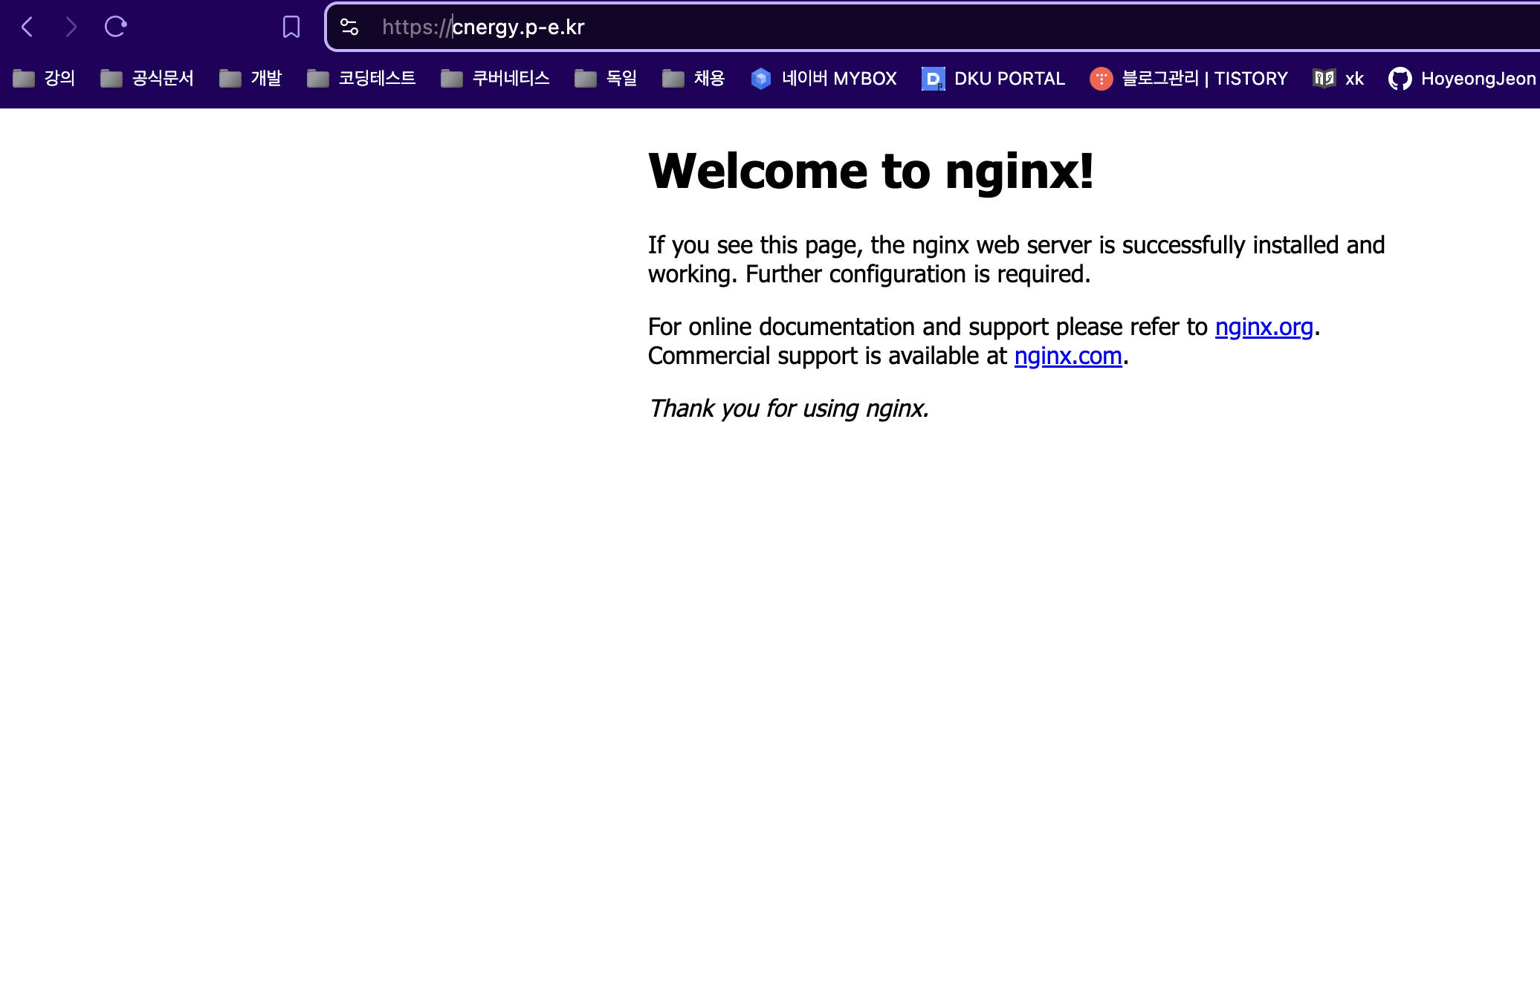Expand the 코딩테스트 bookmark folder
Screen dimensions: 1540x991
361,79
